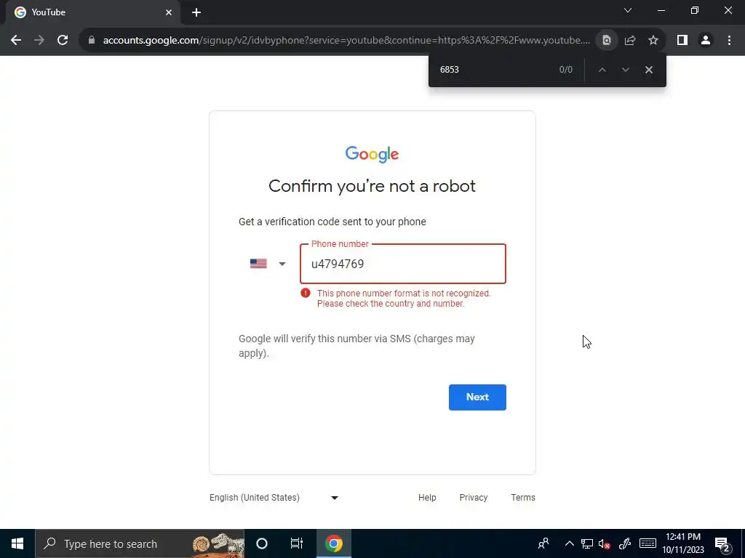This screenshot has width=745, height=558.
Task: Select the YouTube browser tab
Action: tap(93, 12)
